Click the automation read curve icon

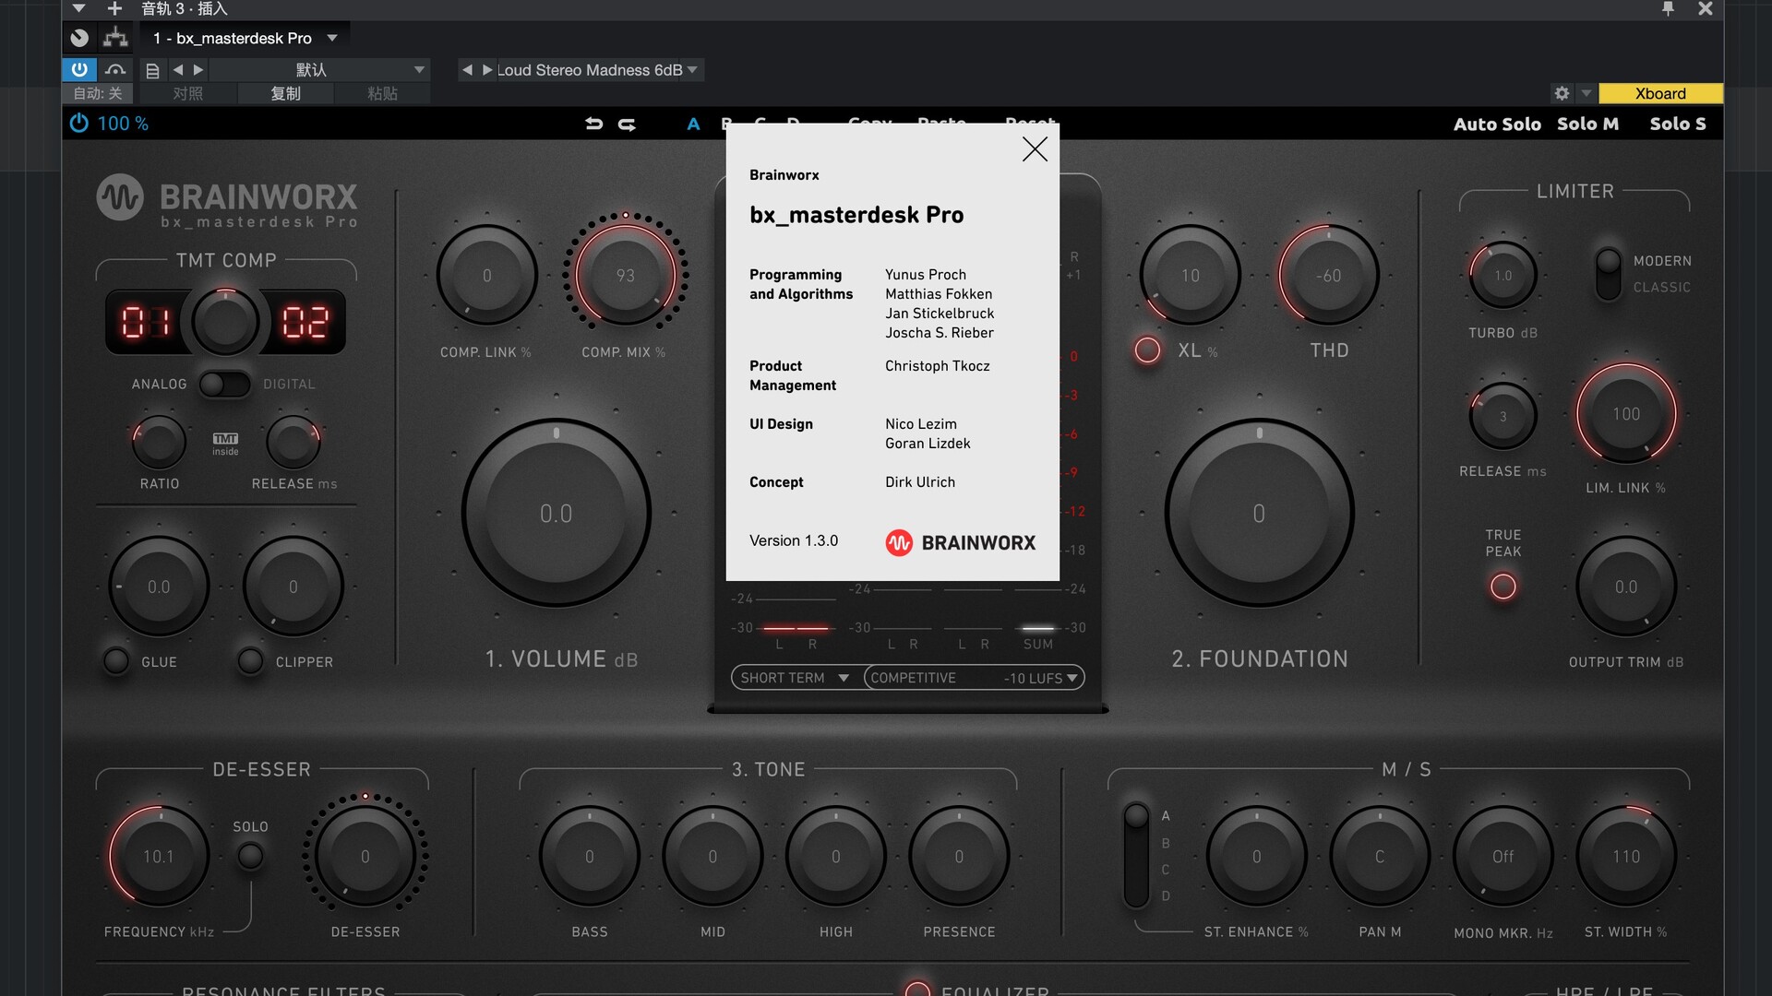[115, 69]
